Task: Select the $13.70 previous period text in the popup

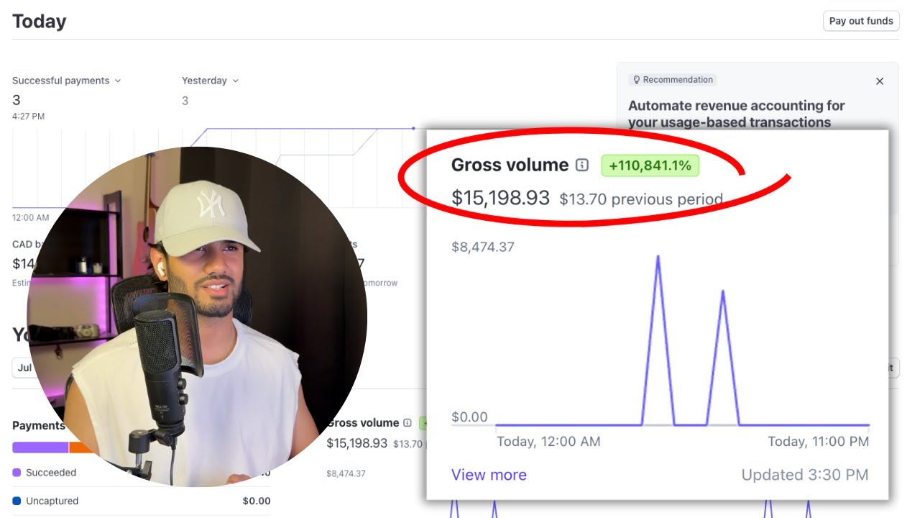Action: 641,199
